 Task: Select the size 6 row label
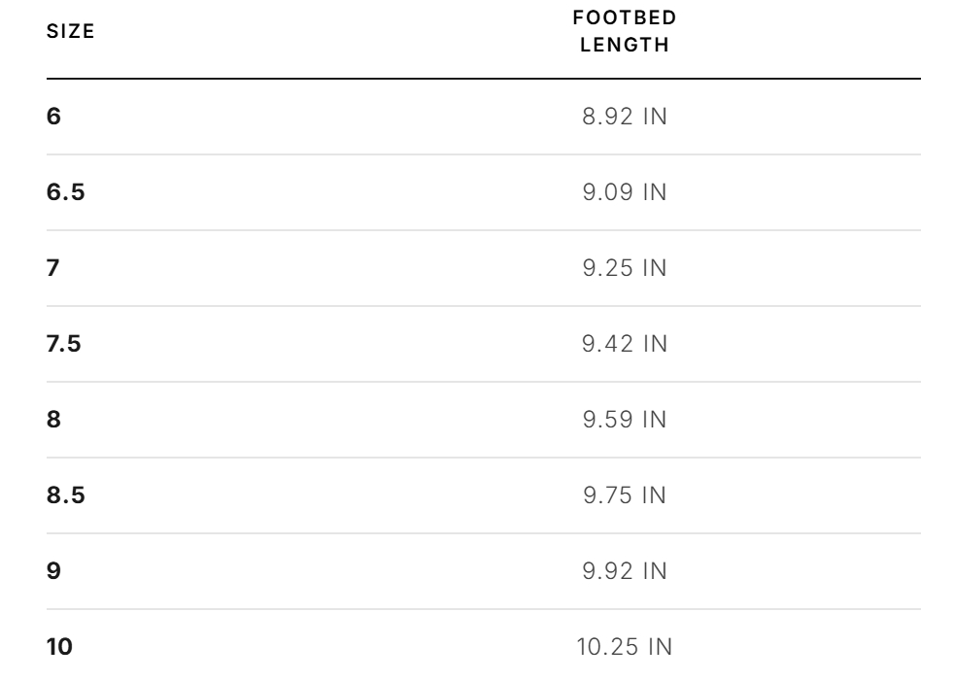point(53,117)
